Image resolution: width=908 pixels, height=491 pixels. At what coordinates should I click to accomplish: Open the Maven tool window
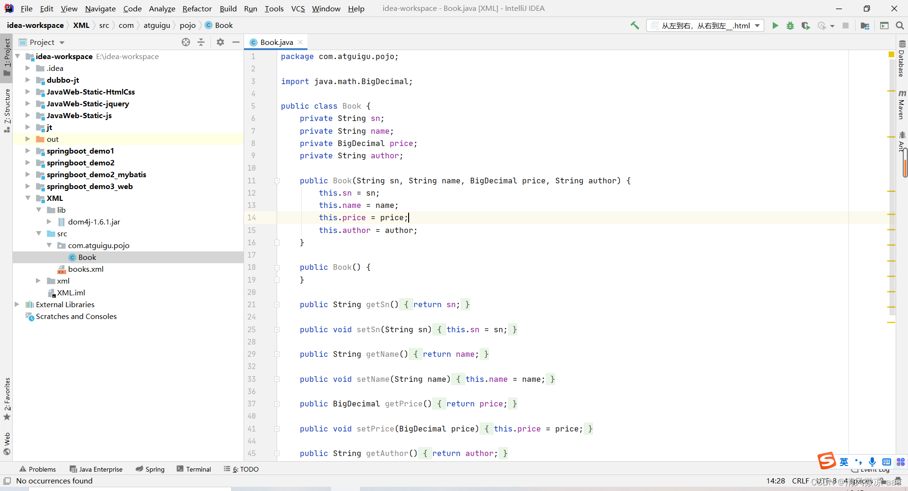point(902,104)
